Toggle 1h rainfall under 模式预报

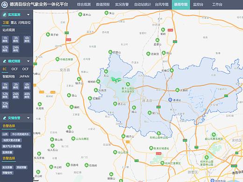coord(5,86)
